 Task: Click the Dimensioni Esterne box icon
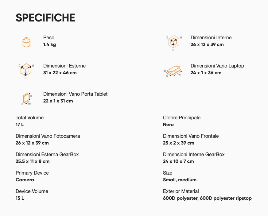point(26,70)
